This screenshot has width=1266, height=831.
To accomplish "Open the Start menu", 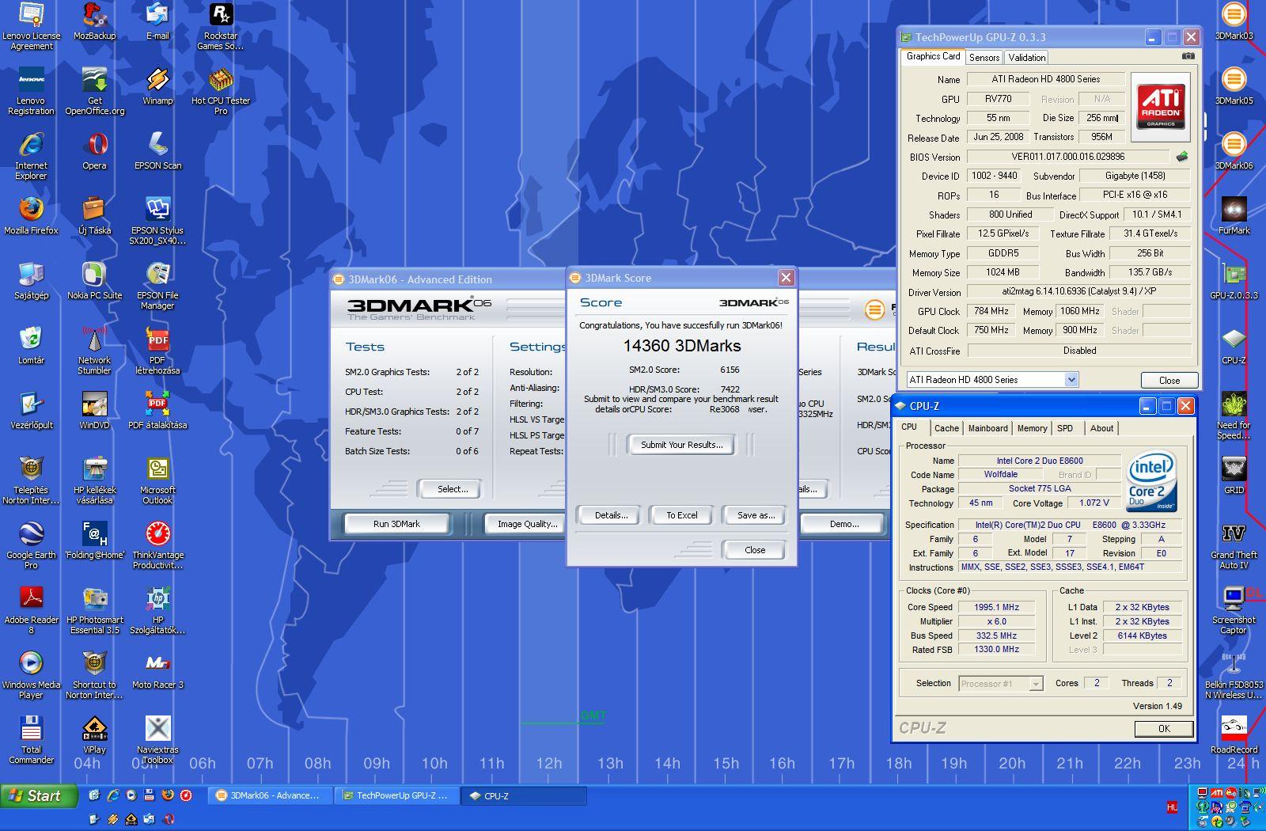I will (39, 795).
